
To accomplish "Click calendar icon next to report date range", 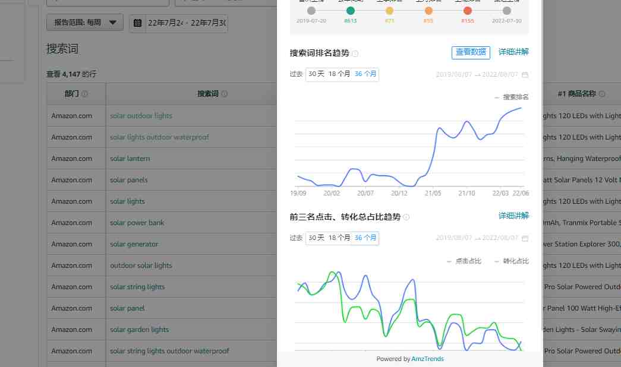I will click(x=137, y=23).
